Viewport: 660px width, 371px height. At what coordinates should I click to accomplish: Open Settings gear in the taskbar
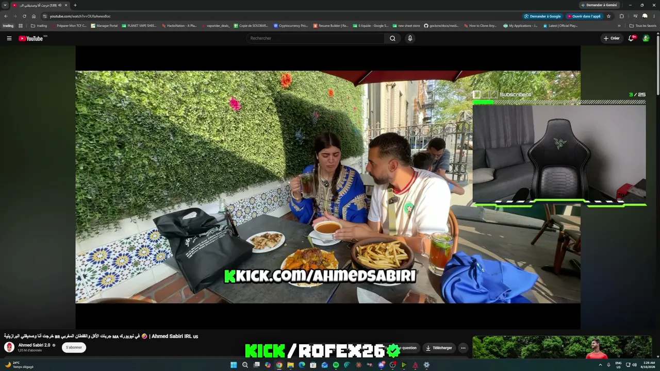426,365
